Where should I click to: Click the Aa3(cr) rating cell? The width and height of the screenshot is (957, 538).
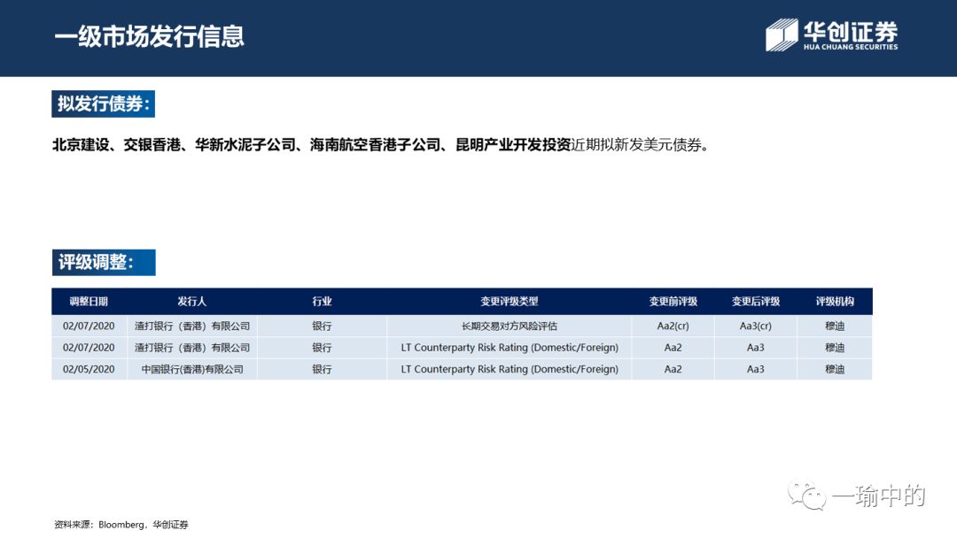[756, 326]
